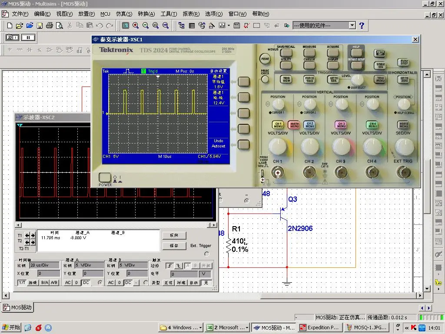Viewport: 445px width, 334px height.
Task: Select the Ext. Trigger radio terminal in XSC2
Action: 207,254
